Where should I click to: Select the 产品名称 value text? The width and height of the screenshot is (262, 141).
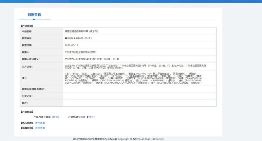pyautogui.click(x=81, y=31)
